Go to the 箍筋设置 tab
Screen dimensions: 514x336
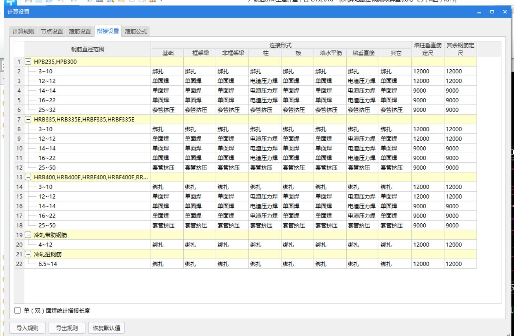[80, 32]
